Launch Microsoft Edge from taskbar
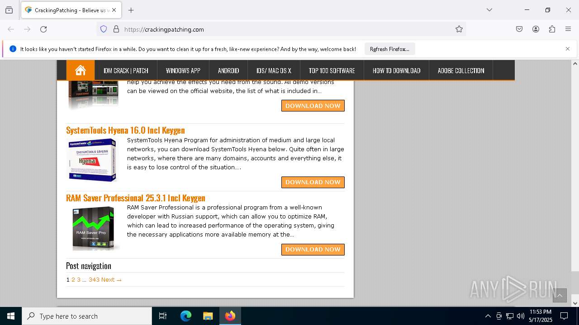 pos(186,316)
